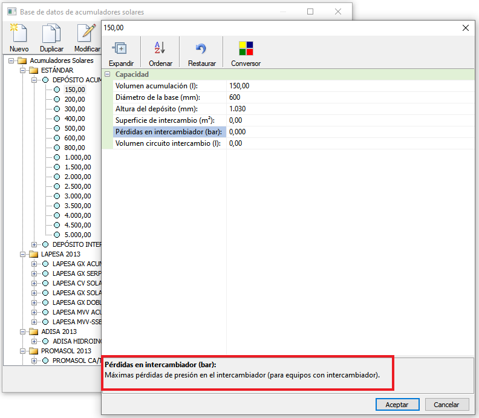This screenshot has height=418, width=479.
Task: Select the 3.000,00 tree item
Action: pos(77,196)
